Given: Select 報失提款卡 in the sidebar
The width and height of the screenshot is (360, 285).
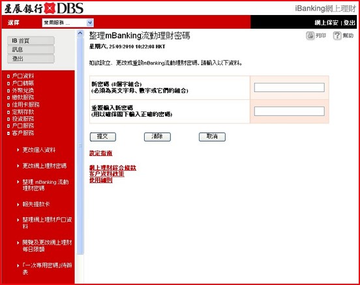Looking at the screenshot, I should click(36, 204).
